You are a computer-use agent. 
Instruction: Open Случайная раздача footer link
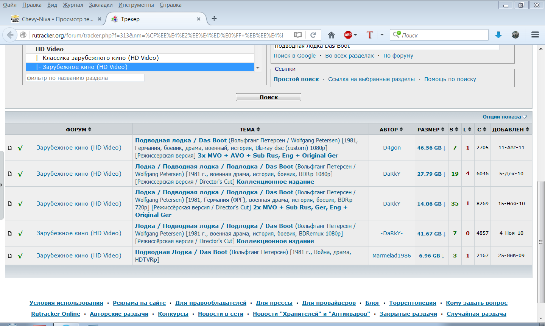coord(476,314)
